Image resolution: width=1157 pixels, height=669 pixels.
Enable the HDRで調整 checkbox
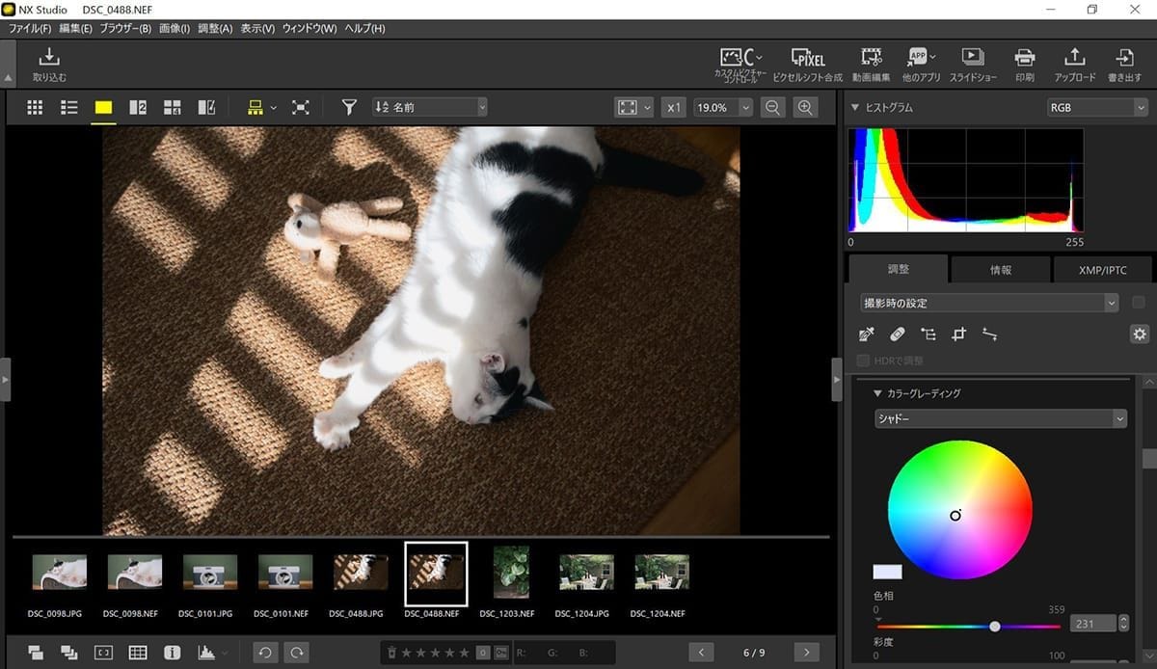click(861, 360)
